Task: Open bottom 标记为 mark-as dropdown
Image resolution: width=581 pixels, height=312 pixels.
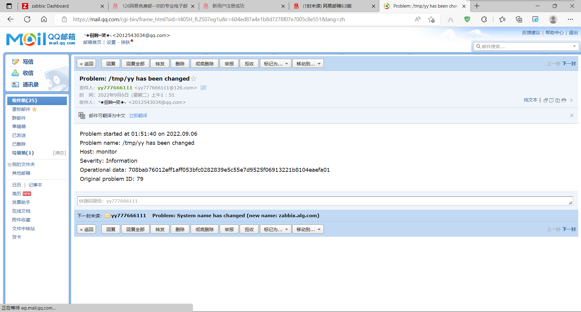Action: [x=276, y=229]
